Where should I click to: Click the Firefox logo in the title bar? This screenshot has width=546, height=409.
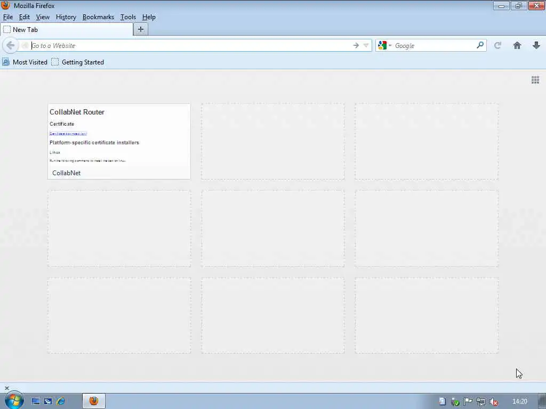click(5, 5)
